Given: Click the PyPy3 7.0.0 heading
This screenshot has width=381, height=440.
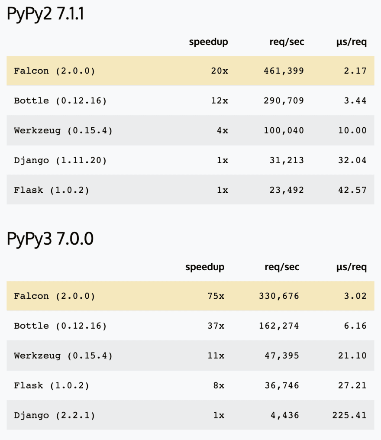Looking at the screenshot, I should tap(50, 239).
